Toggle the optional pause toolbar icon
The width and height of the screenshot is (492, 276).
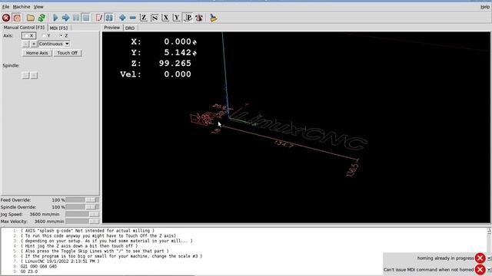(x=109, y=18)
